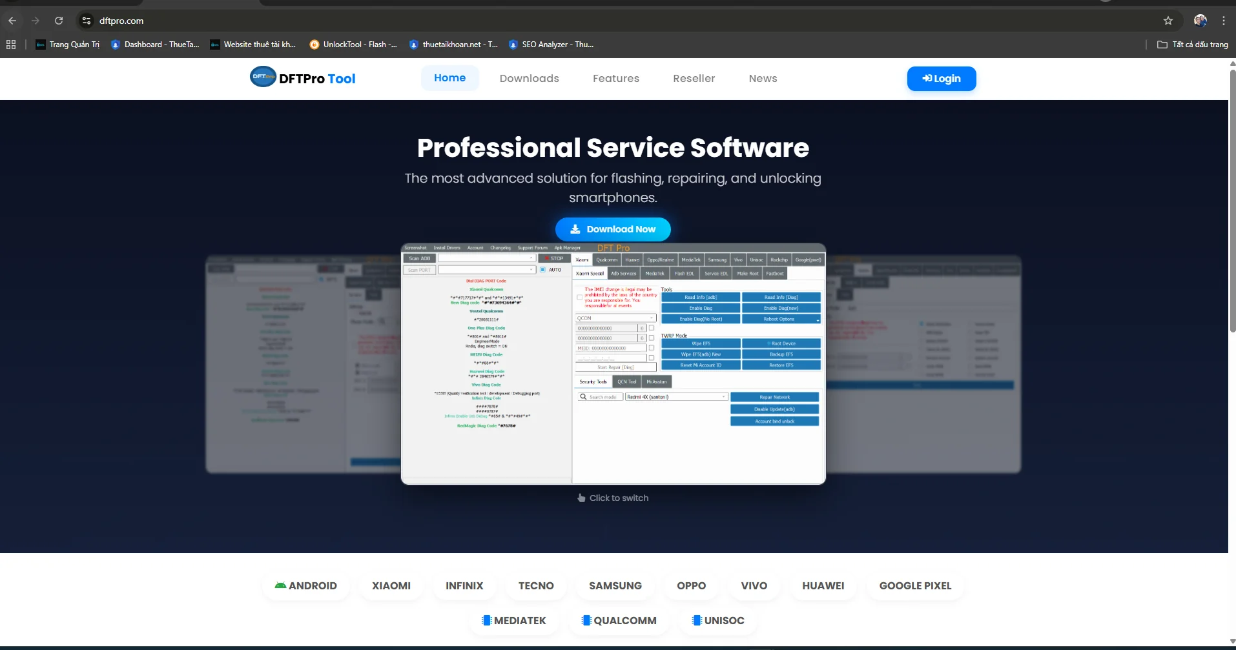Select the HUAWEI brand chip
1236x650 pixels.
point(823,585)
